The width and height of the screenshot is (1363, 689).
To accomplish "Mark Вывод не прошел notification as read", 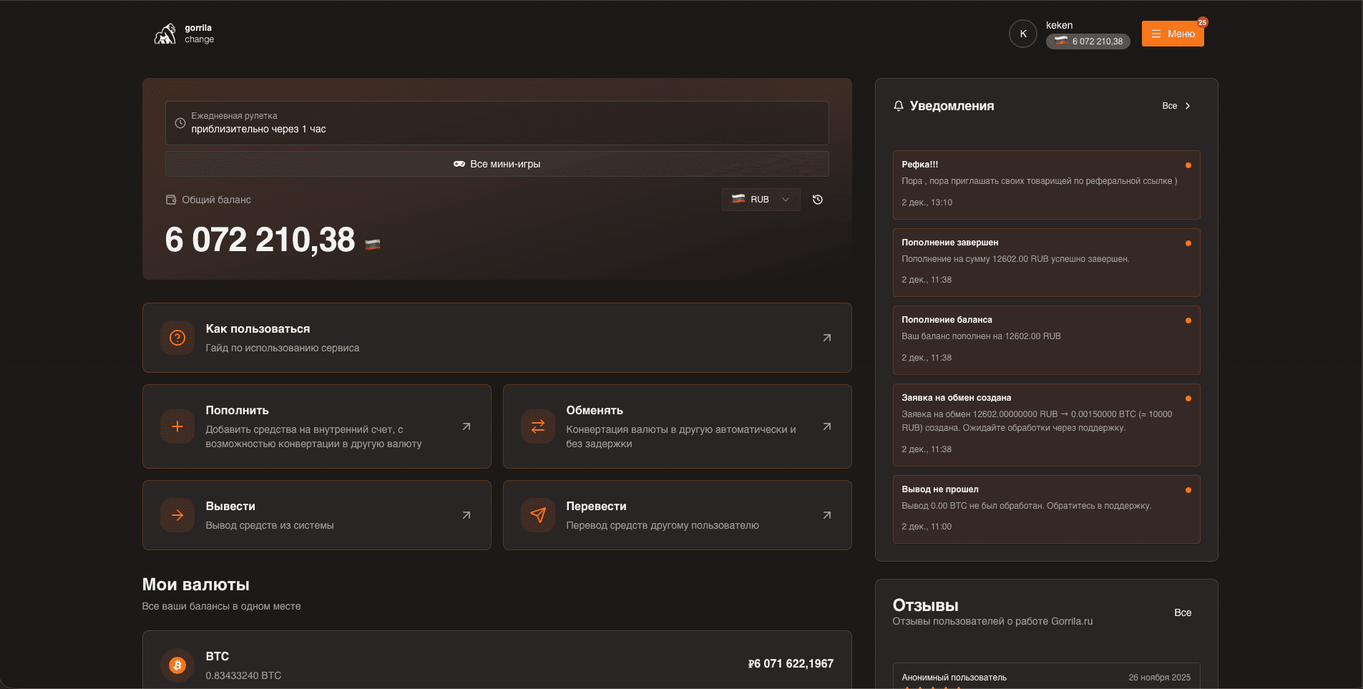I will click(x=1188, y=489).
